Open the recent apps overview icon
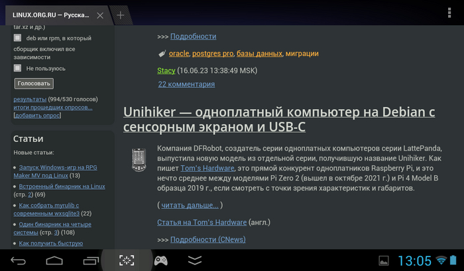 click(91, 260)
